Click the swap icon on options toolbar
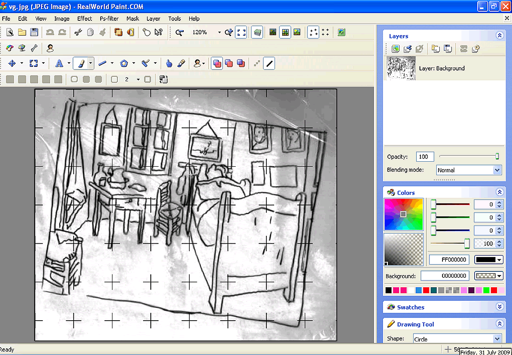Screen dimensions: 512x355 coord(163,79)
